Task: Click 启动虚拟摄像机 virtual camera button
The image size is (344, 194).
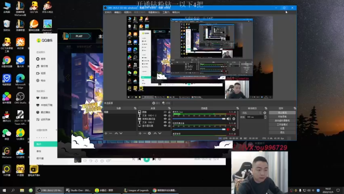Action: [282, 121]
